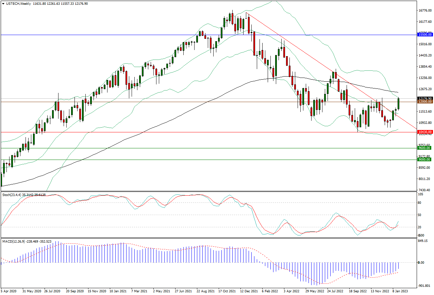The image size is (434, 295).
Task: Select the Stoch(23,4,4) indicator label
Action: coord(23,195)
